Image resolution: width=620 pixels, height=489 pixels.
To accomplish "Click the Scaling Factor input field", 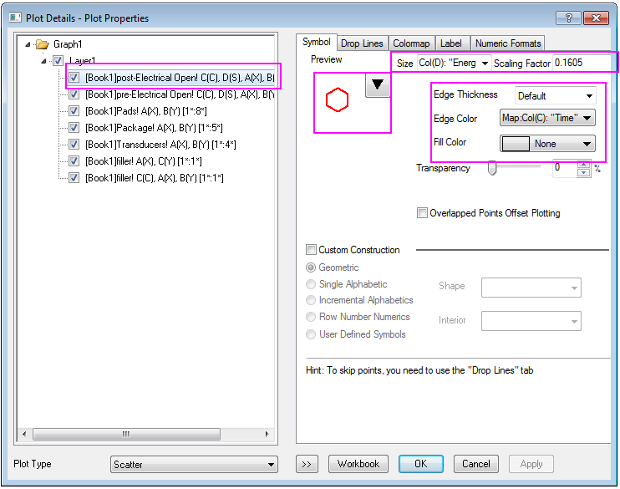I will pos(583,64).
